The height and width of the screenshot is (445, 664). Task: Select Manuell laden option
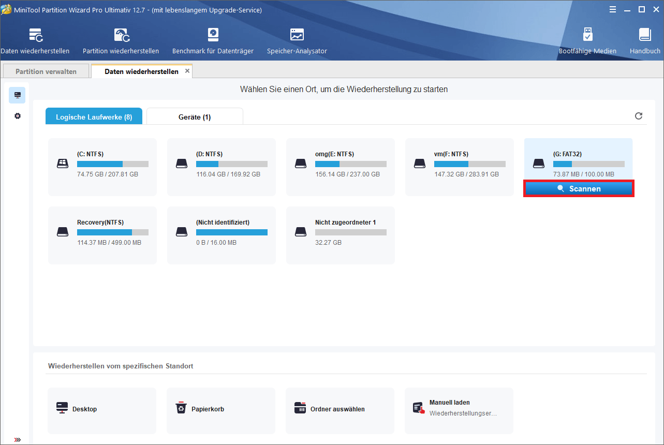tap(459, 407)
